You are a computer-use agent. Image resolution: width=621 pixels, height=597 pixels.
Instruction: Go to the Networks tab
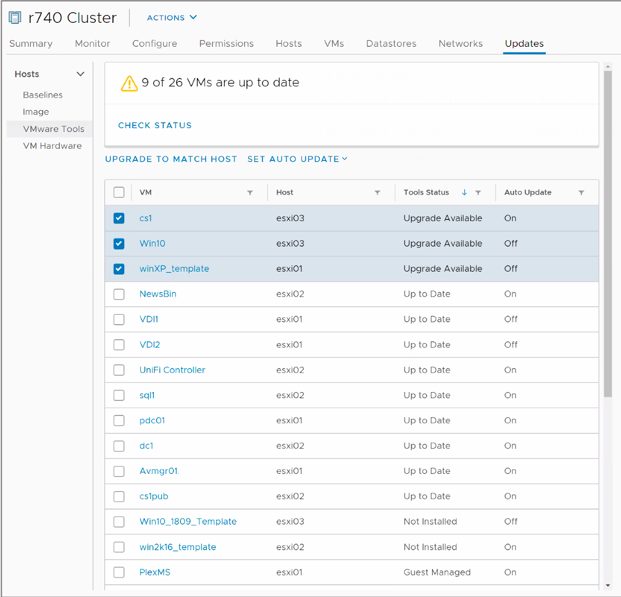pos(460,43)
